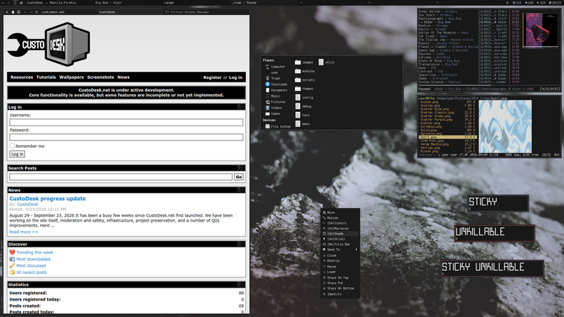Click the Swirl image preview in ranger
Image resolution: width=564 pixels, height=317 pixels.
(504, 126)
